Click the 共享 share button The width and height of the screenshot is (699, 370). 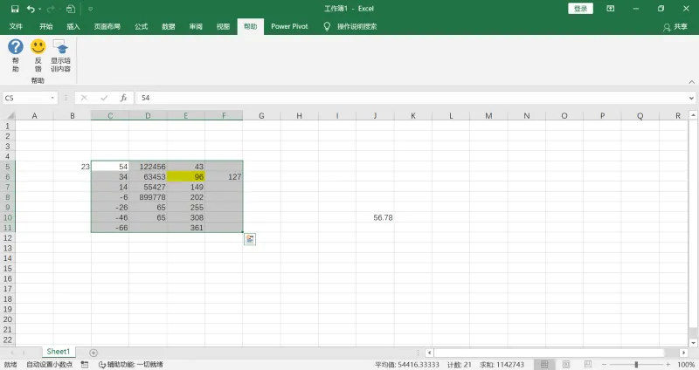[x=675, y=27]
